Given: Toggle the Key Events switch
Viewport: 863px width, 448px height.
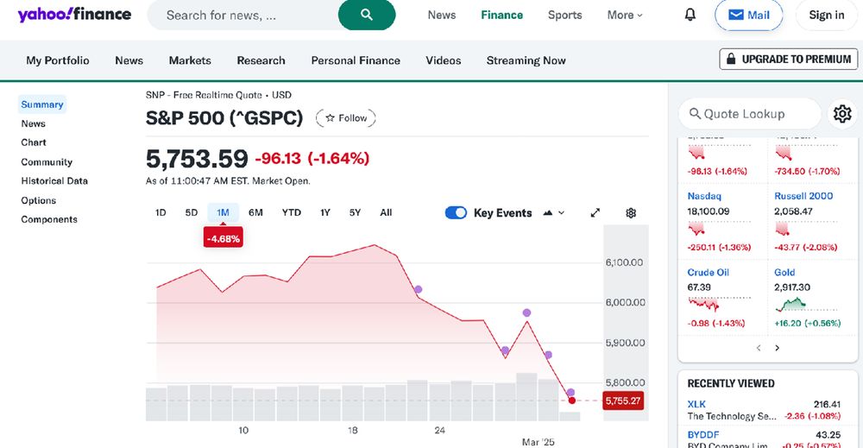Looking at the screenshot, I should [456, 213].
